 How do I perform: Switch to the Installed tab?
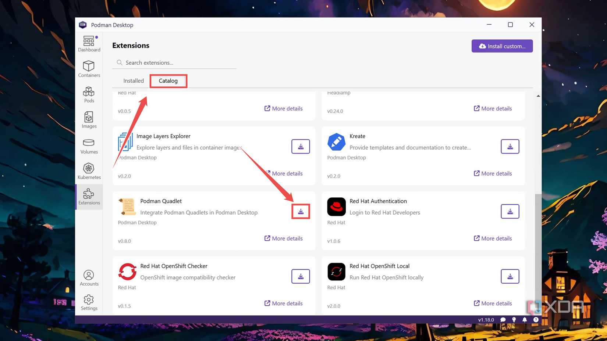click(133, 80)
